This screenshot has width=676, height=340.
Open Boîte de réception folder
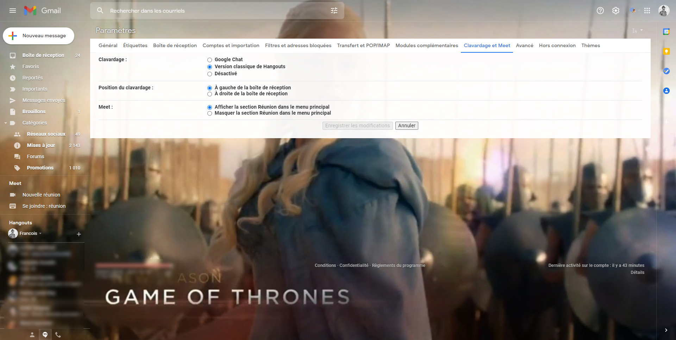(x=43, y=55)
